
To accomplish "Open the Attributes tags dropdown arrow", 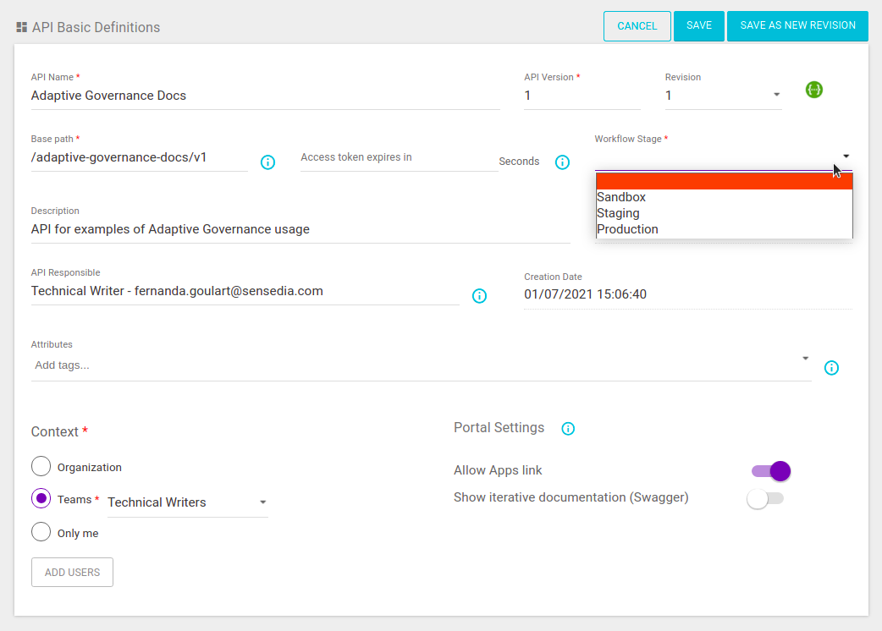I will [805, 359].
